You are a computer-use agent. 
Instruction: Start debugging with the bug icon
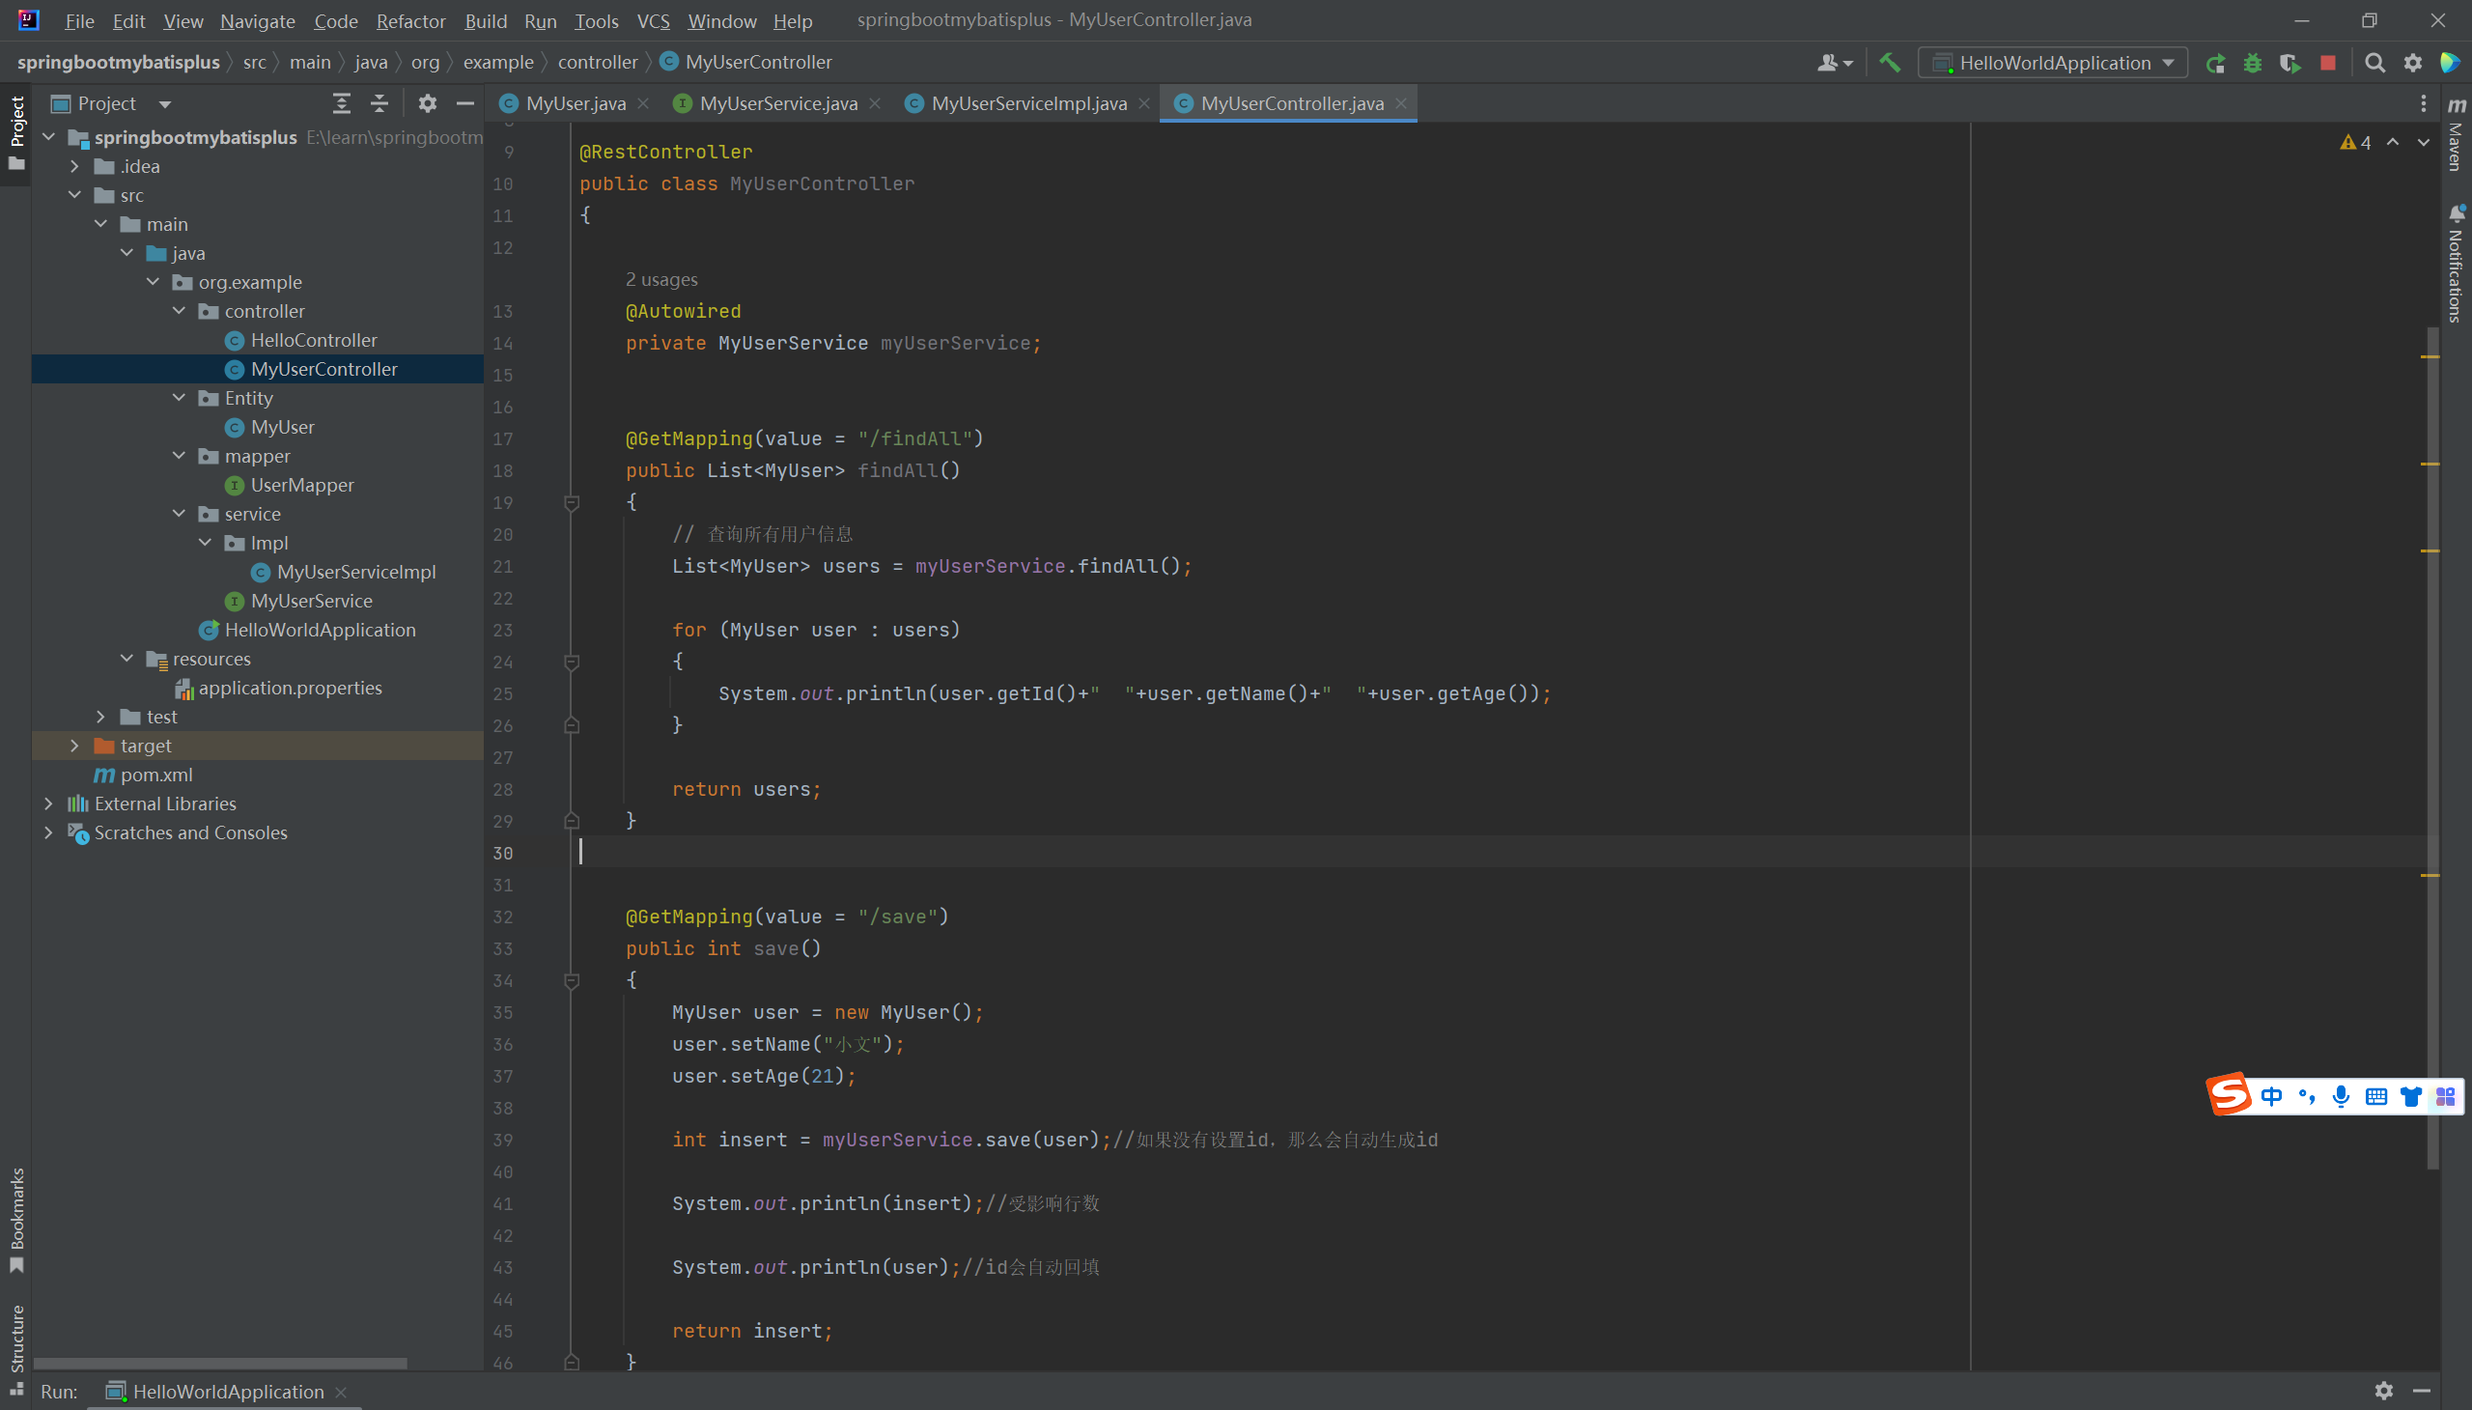pyautogui.click(x=2252, y=64)
